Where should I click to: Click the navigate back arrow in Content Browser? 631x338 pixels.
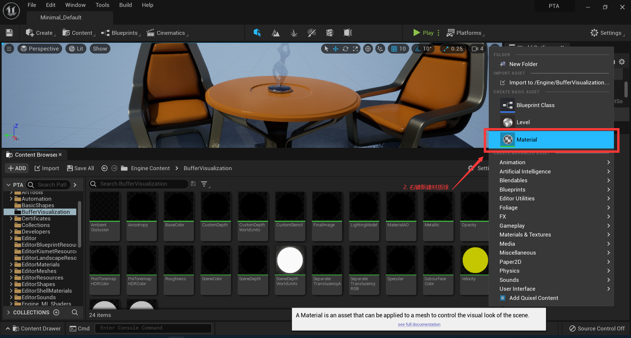[105, 168]
